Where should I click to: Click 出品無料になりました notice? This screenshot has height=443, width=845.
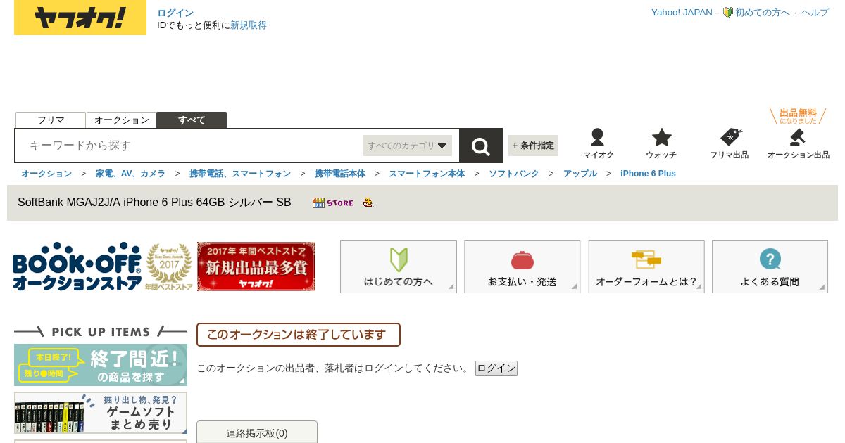click(x=798, y=116)
